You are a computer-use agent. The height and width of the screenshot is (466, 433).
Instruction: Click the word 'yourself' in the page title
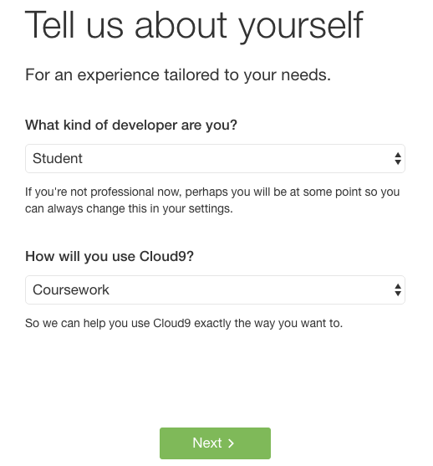click(301, 26)
